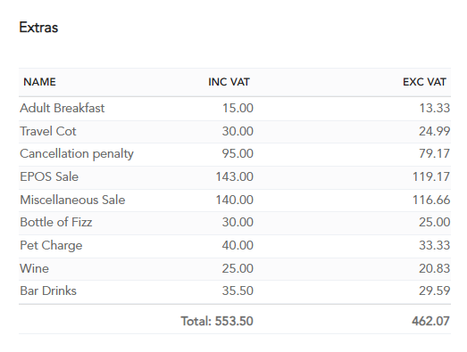The height and width of the screenshot is (352, 467).
Task: Select the Wine row
Action: (x=235, y=268)
